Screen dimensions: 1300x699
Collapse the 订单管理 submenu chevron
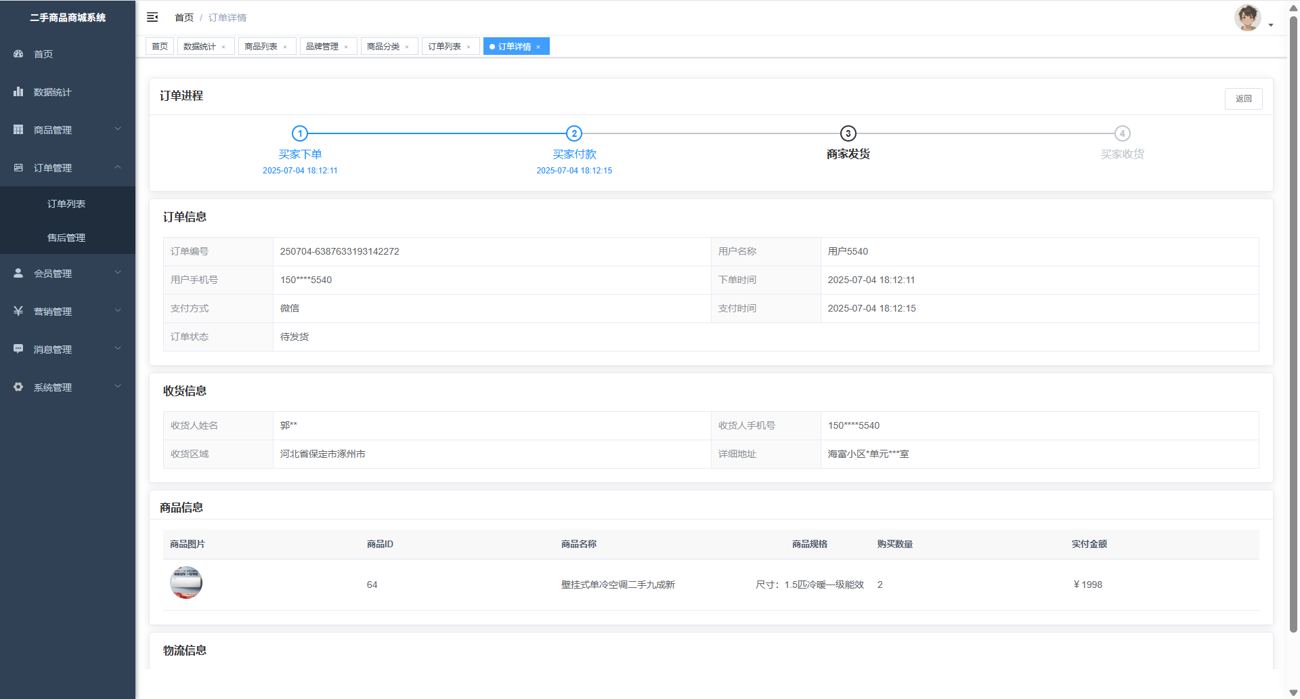pos(118,167)
